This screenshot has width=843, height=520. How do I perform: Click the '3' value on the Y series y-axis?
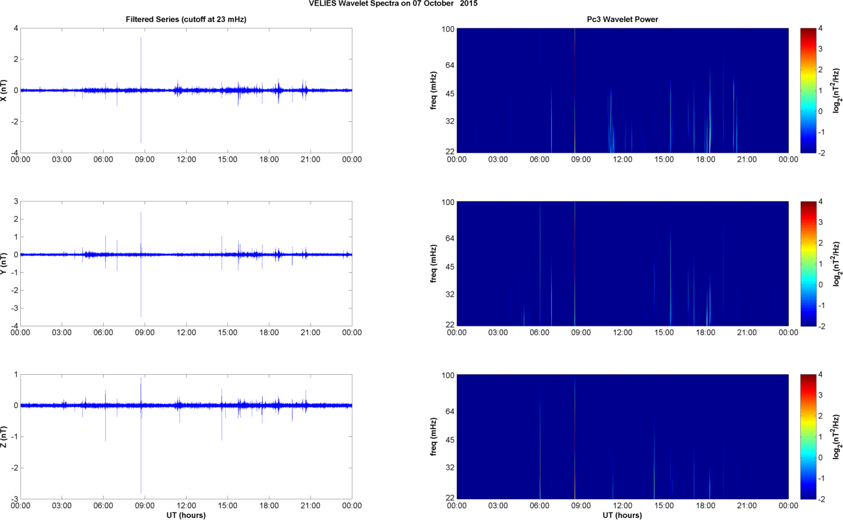point(16,201)
